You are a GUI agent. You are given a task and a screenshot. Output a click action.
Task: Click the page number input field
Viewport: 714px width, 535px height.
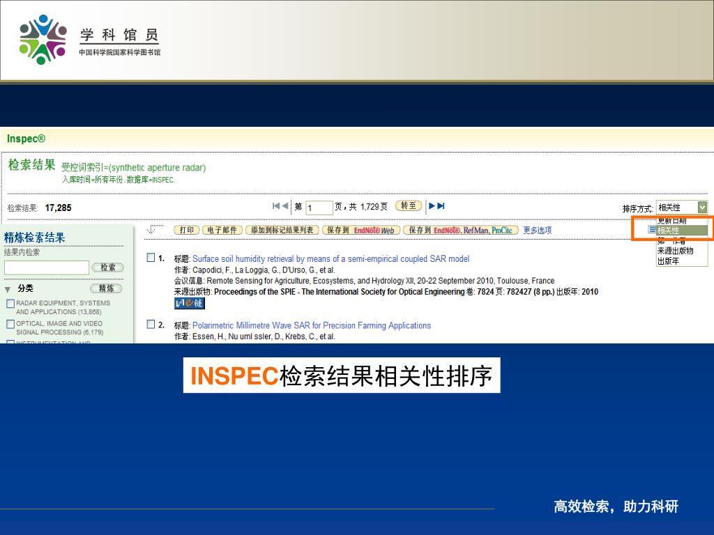click(319, 208)
